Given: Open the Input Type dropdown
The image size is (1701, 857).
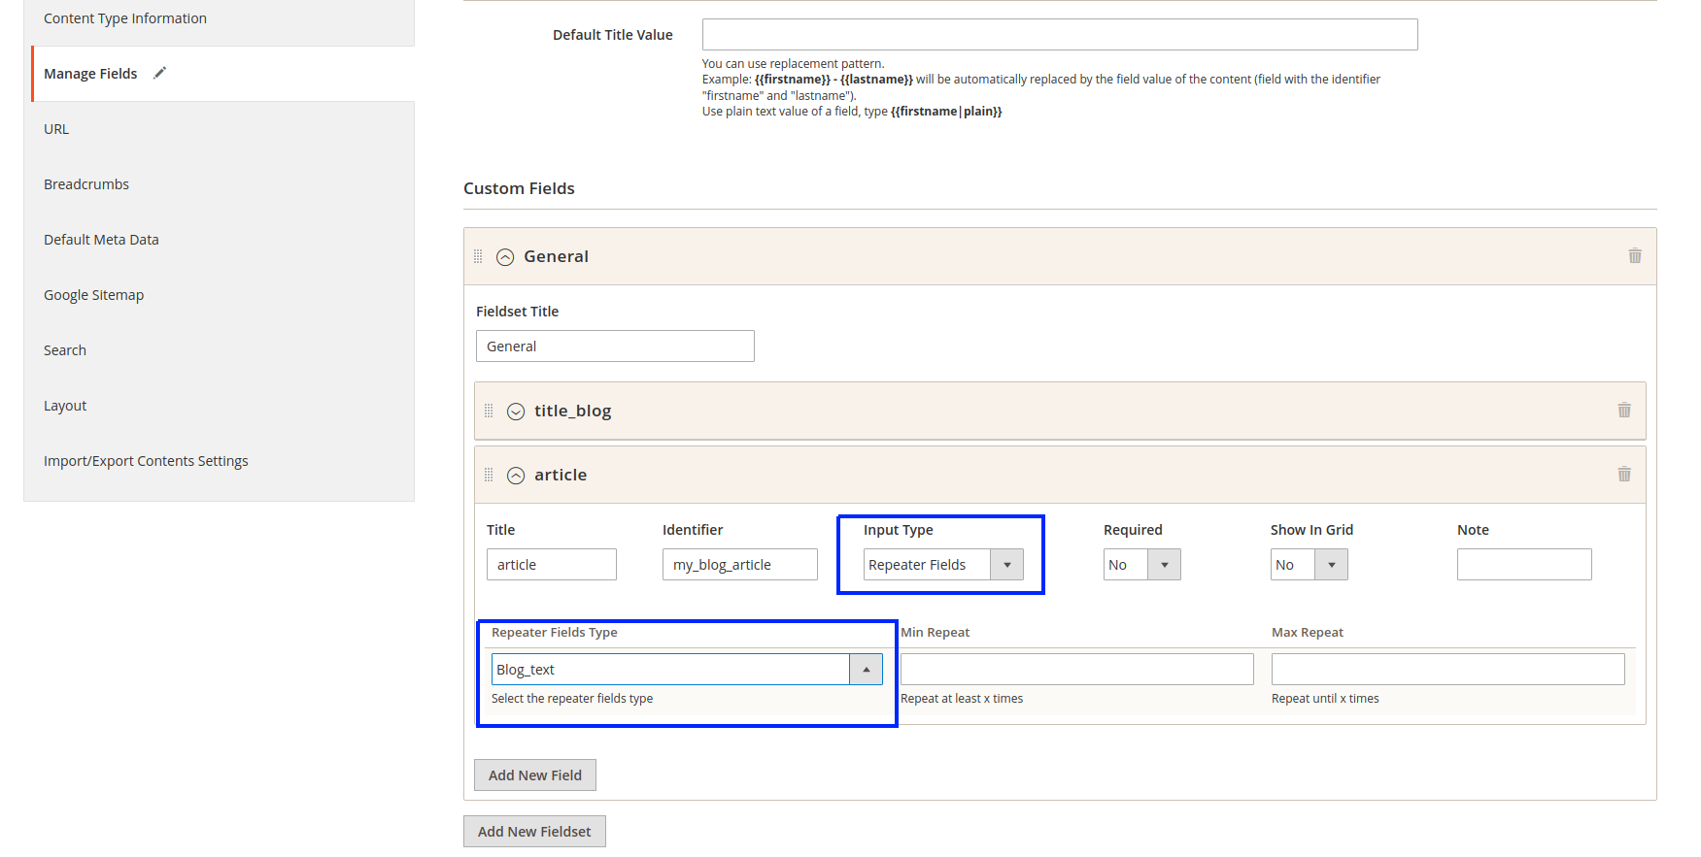Looking at the screenshot, I should (943, 565).
